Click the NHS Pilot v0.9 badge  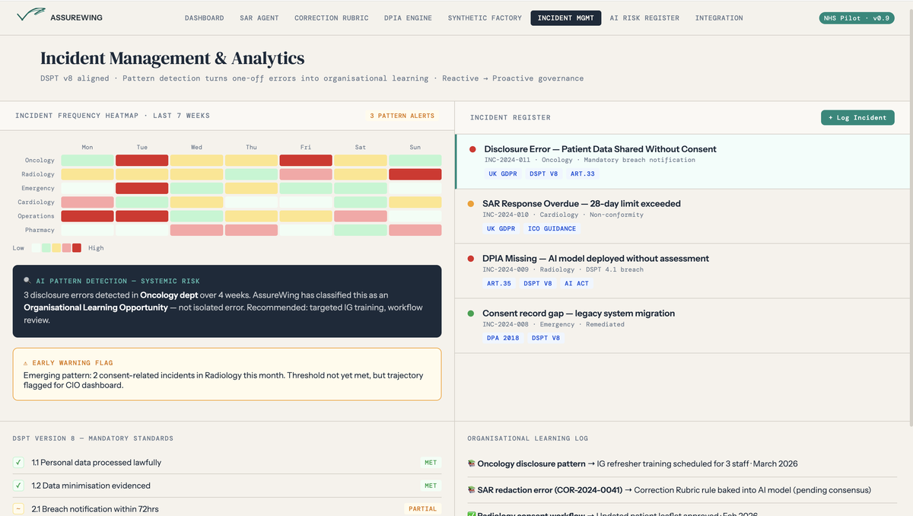[x=857, y=18]
